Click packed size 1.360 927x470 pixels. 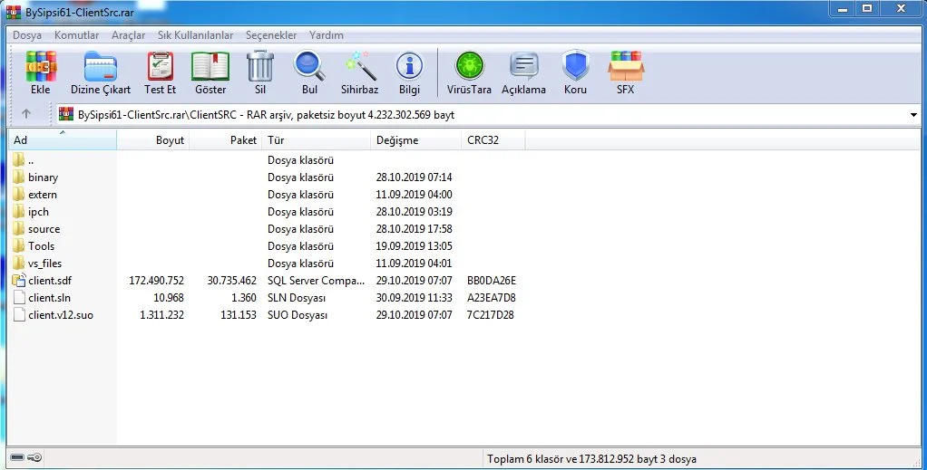[244, 298]
